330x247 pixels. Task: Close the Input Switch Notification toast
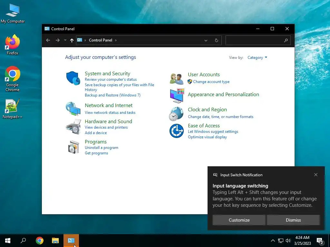click(x=316, y=175)
